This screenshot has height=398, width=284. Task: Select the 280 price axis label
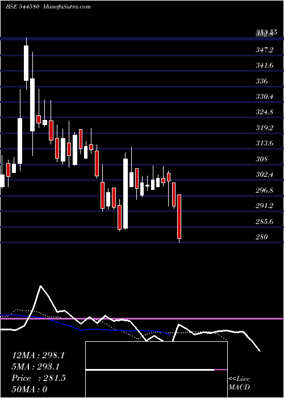[262, 237]
